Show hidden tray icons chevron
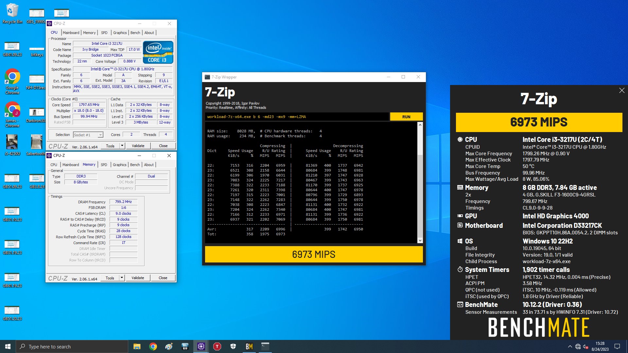 tap(570, 346)
